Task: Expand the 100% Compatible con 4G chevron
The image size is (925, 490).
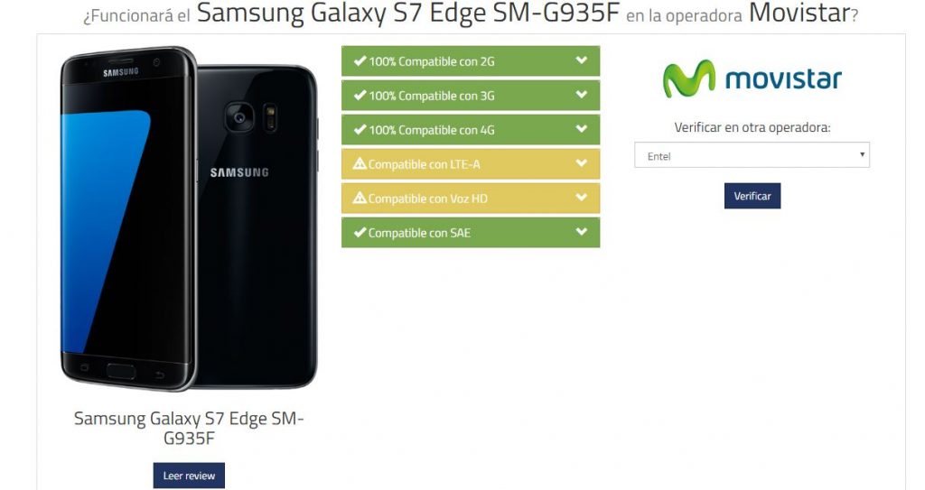Action: (x=582, y=128)
